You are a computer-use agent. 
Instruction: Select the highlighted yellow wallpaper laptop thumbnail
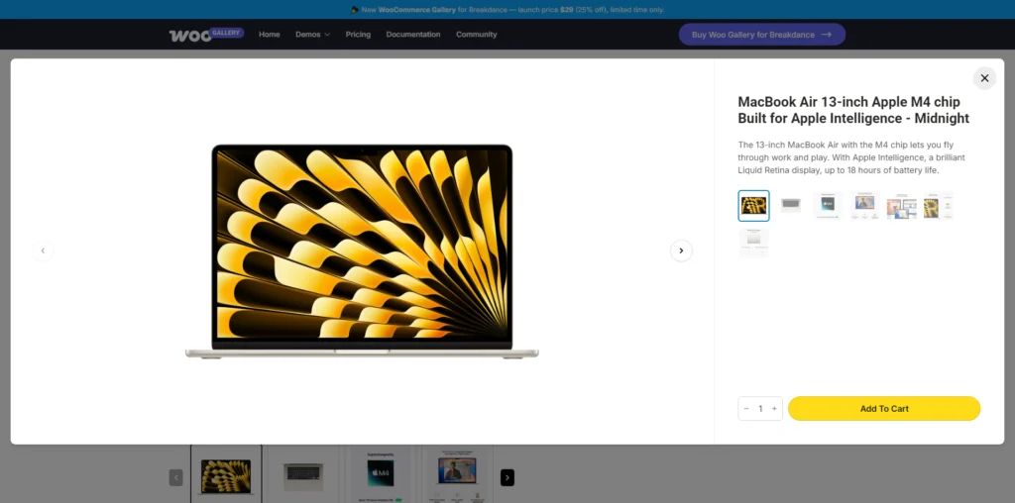[x=753, y=206]
